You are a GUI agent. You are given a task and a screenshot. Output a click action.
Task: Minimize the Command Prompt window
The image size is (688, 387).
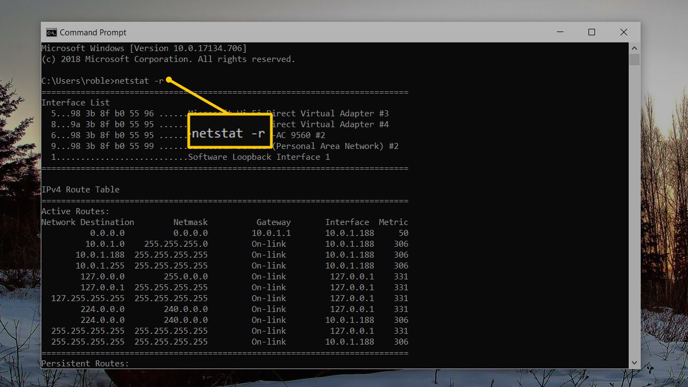(x=560, y=32)
